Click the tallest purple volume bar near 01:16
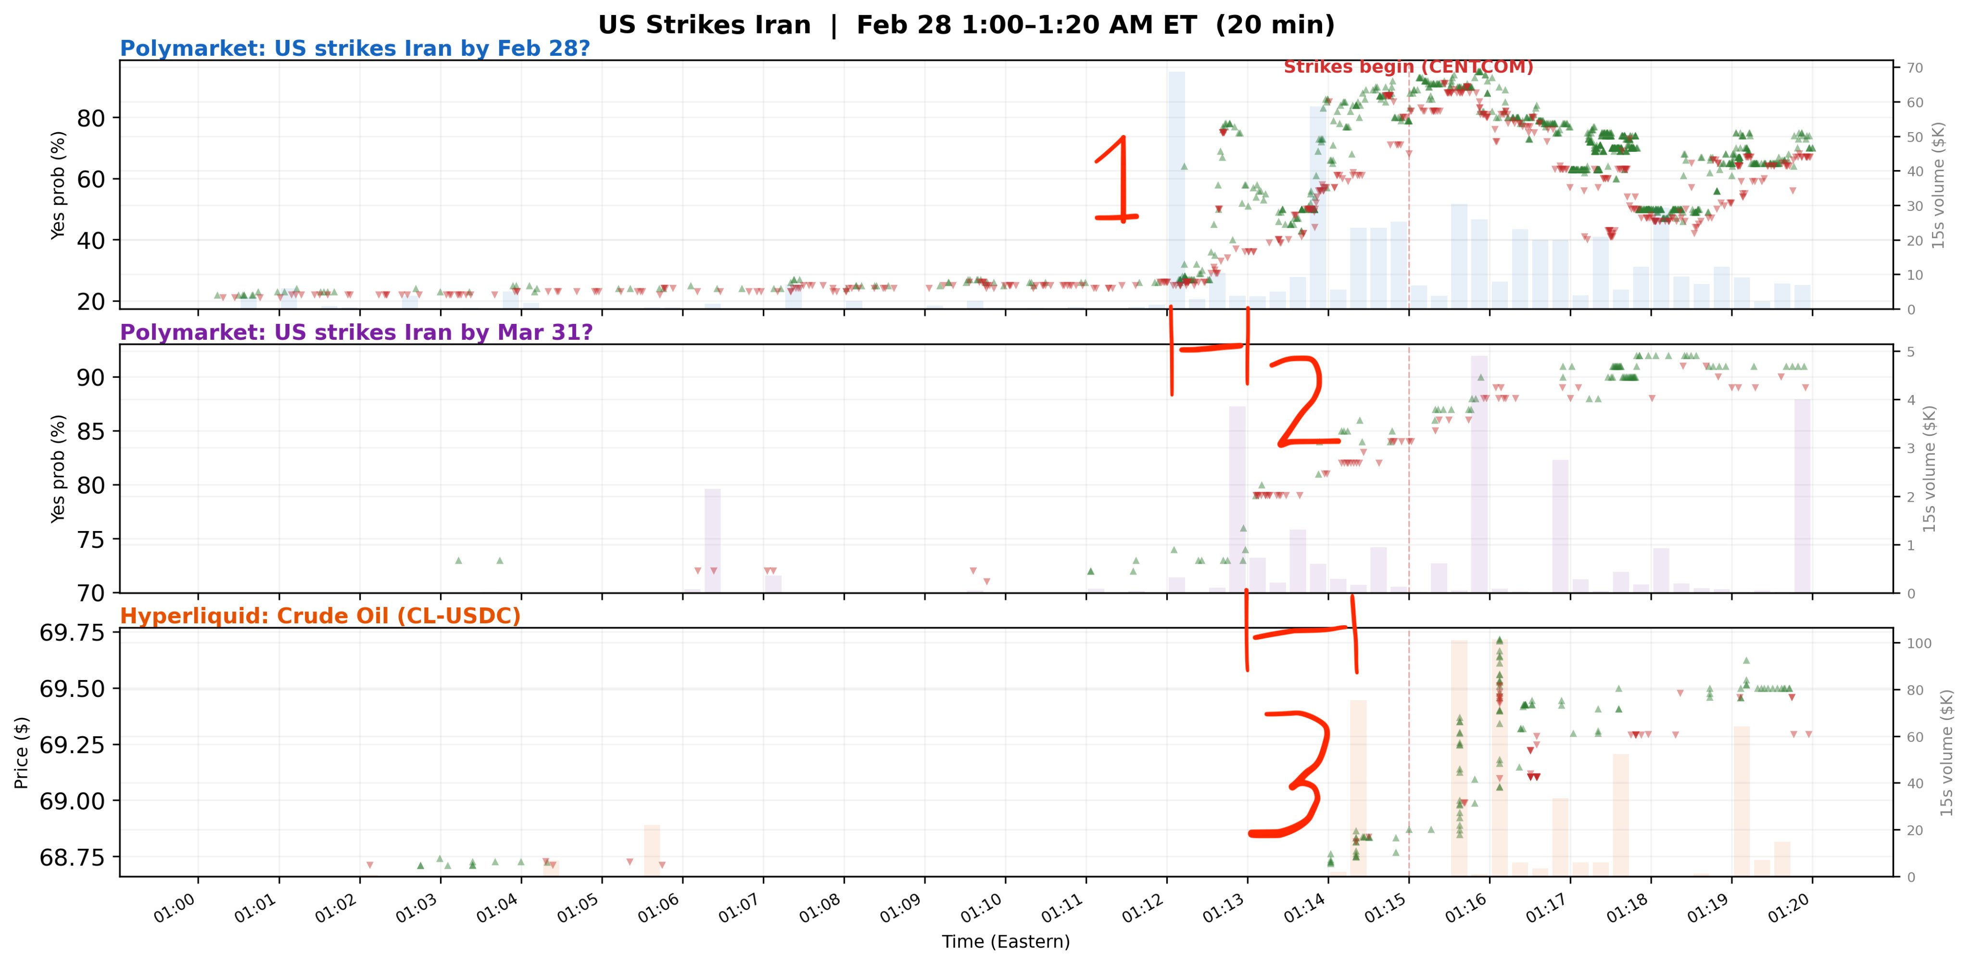 (1479, 474)
